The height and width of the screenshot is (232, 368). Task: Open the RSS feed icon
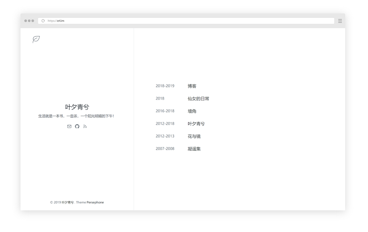85,126
